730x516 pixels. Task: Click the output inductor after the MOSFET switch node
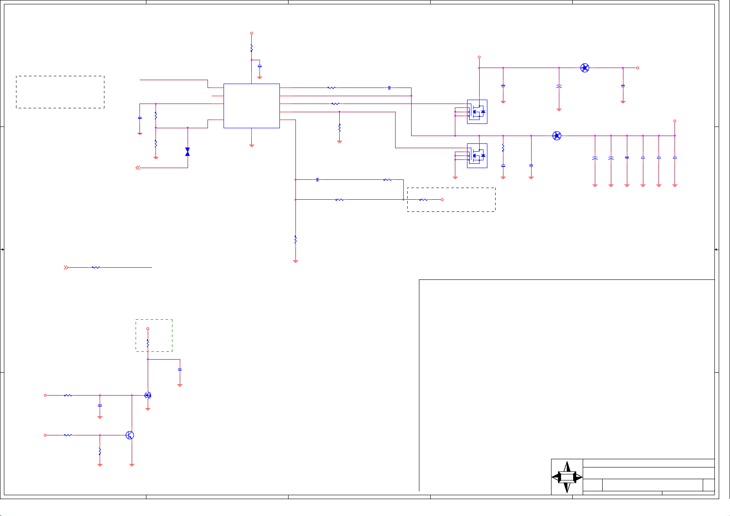tap(557, 136)
